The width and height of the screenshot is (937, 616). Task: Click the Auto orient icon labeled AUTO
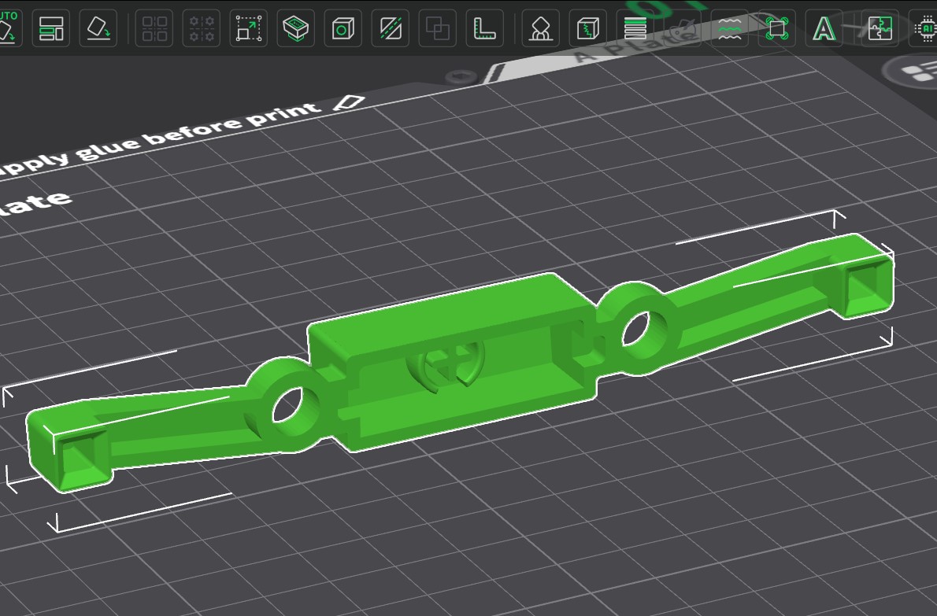pos(7,28)
